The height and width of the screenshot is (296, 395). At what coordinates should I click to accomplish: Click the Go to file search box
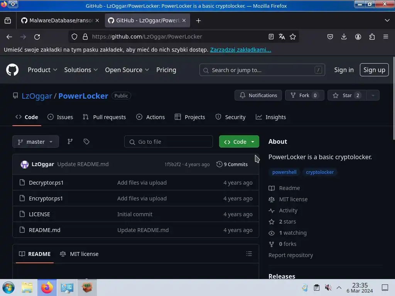coord(169,141)
